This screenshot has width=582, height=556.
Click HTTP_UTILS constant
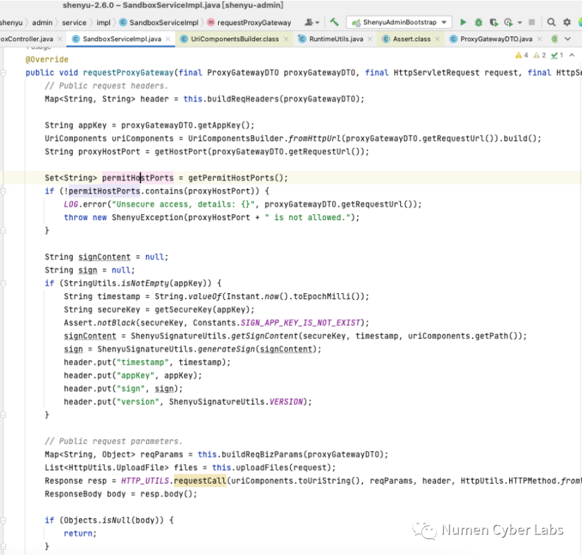click(x=145, y=481)
